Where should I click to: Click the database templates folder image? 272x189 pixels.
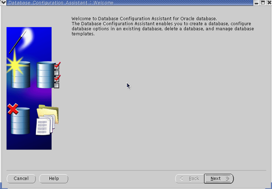(x=47, y=120)
